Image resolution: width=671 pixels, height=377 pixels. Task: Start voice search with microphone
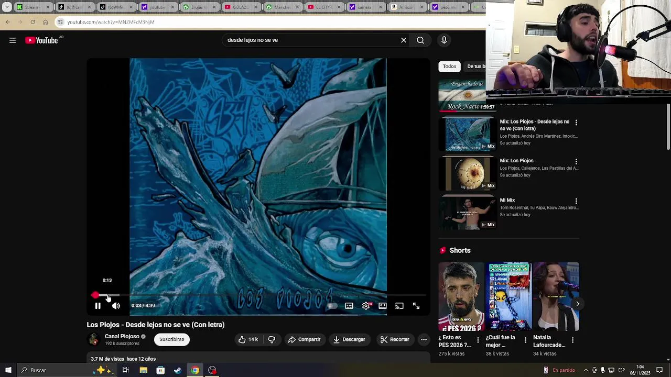(x=444, y=40)
